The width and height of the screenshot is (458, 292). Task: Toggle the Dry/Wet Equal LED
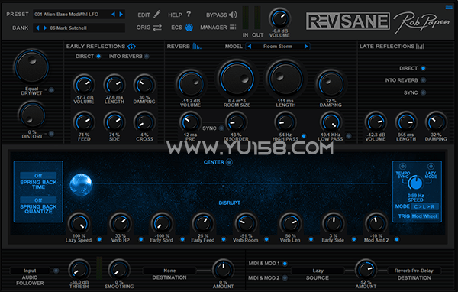click(x=51, y=90)
